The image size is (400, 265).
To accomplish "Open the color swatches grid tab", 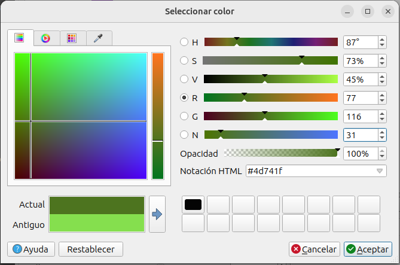I will pos(72,38).
